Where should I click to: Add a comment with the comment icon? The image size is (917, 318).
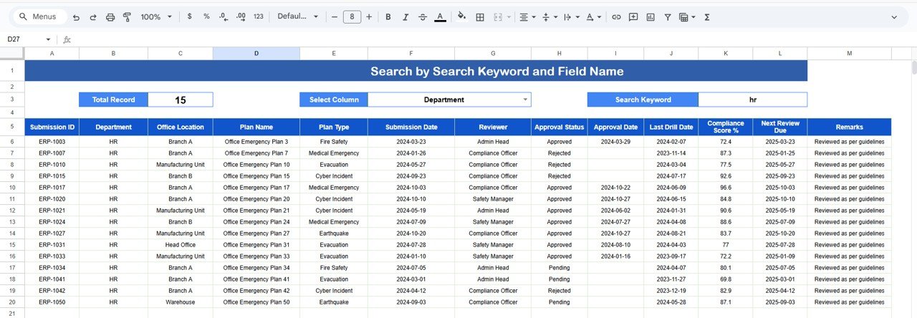click(x=633, y=16)
